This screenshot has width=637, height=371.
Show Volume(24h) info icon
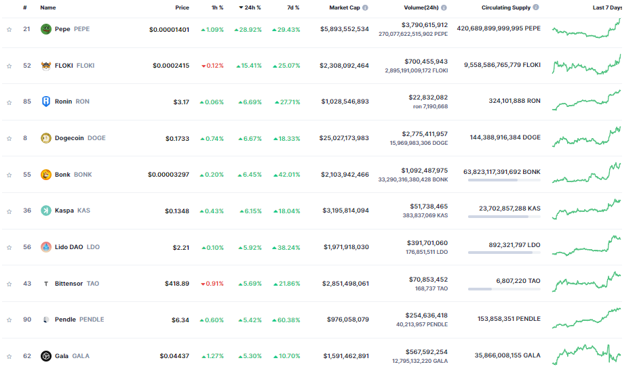[x=444, y=7]
